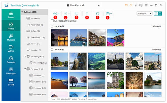Screen dimensions: 167x103
Task: Select the Eiffel Tower skyline photo
Action: pos(153,61)
